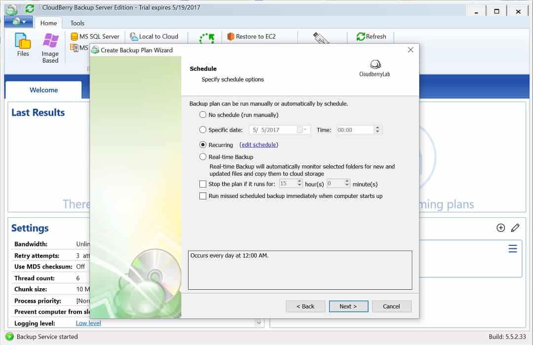533x345 pixels.
Task: Click the Chunk size setting row
Action: click(x=51, y=289)
